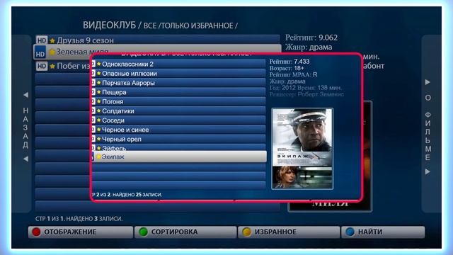Select Черный орел in the popup list

click(x=179, y=139)
